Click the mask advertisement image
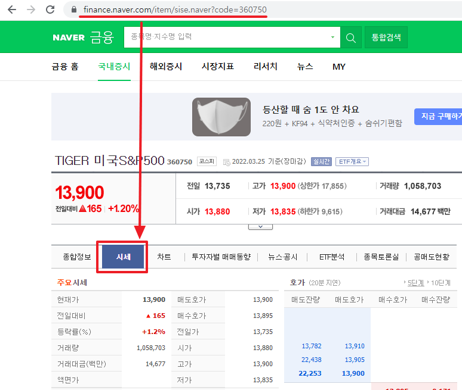The image size is (462, 390). point(221,117)
